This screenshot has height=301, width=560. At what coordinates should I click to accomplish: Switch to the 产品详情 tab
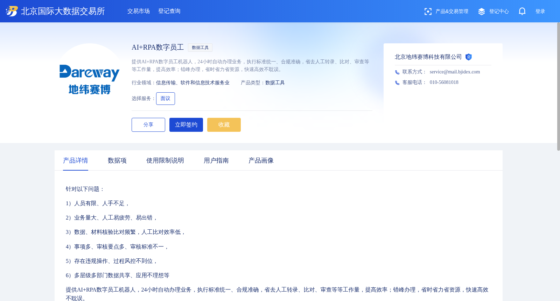point(76,160)
